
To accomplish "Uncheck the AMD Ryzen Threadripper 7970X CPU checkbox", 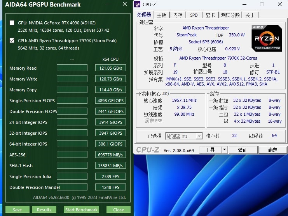I will 12,40.
